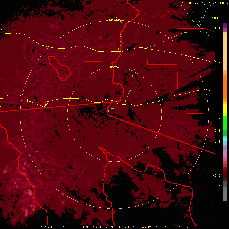Click the 5.0 value on color scale

pos(218,96)
